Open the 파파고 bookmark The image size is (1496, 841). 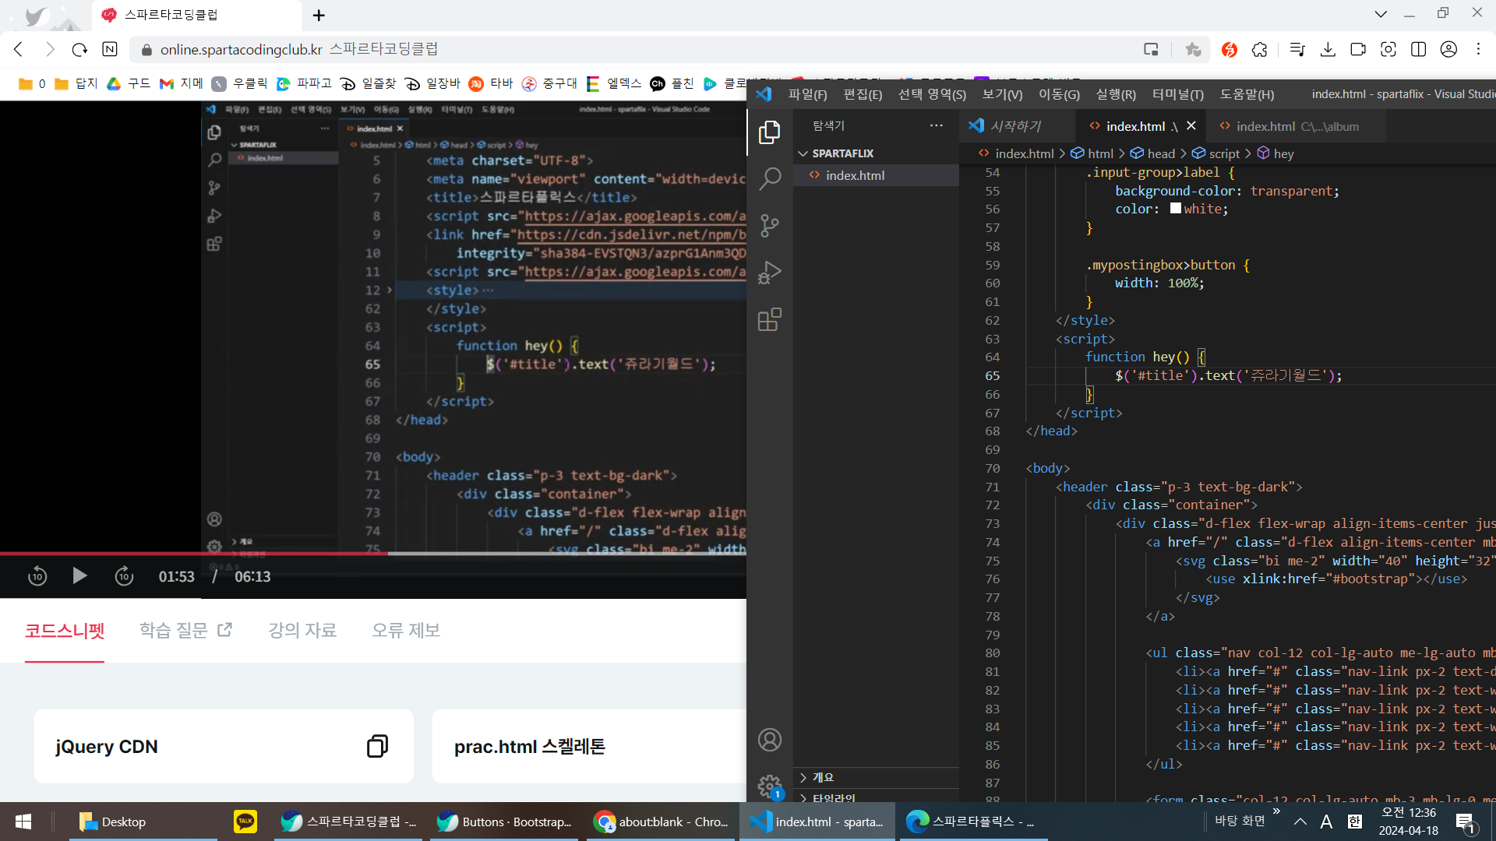[304, 83]
